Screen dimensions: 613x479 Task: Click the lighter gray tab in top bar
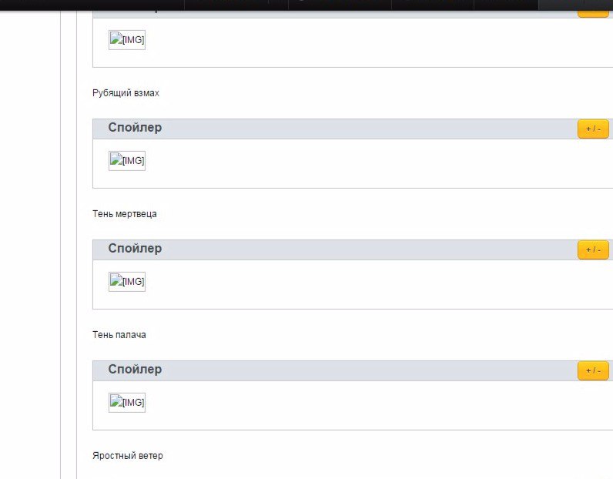click(x=575, y=5)
